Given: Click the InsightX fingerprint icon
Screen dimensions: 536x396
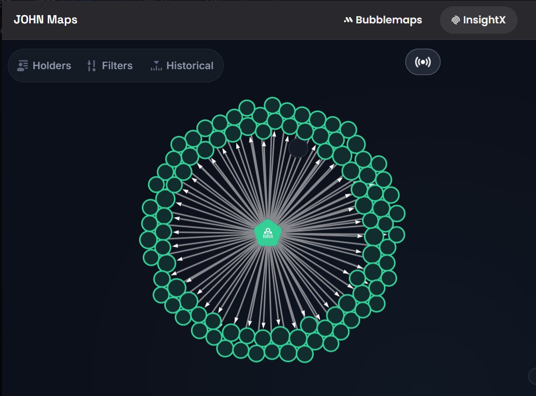Looking at the screenshot, I should (x=455, y=20).
